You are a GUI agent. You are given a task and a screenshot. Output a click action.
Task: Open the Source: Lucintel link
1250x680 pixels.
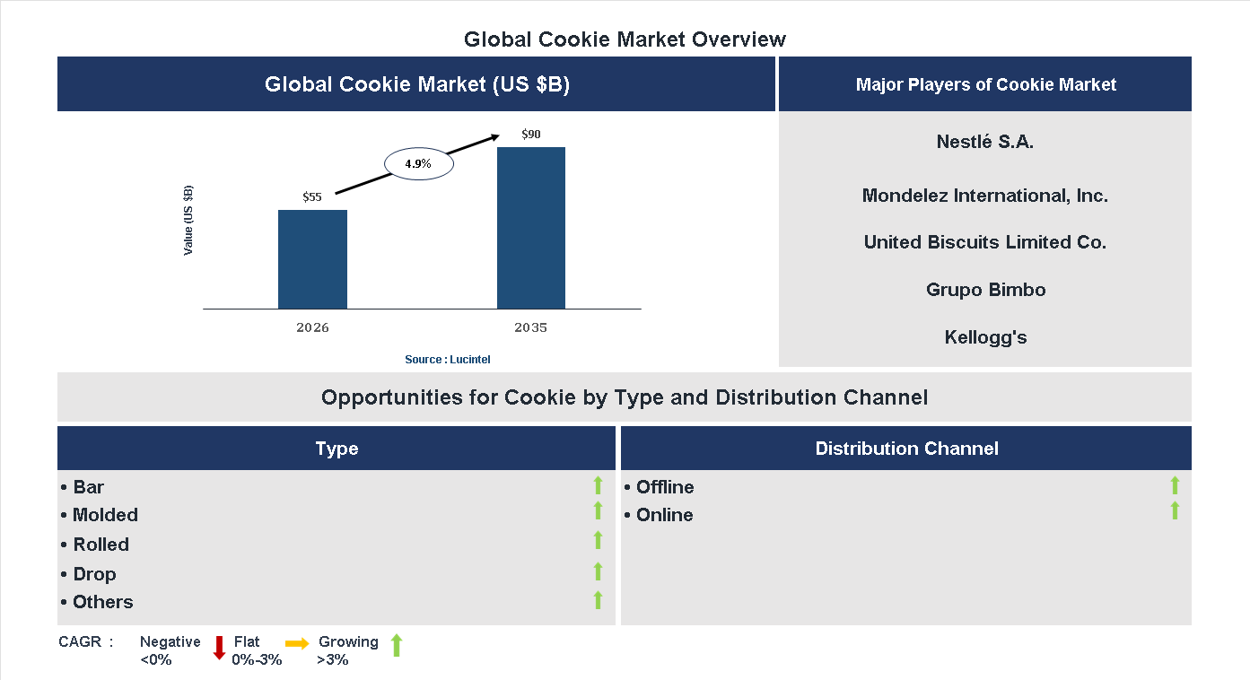click(448, 359)
